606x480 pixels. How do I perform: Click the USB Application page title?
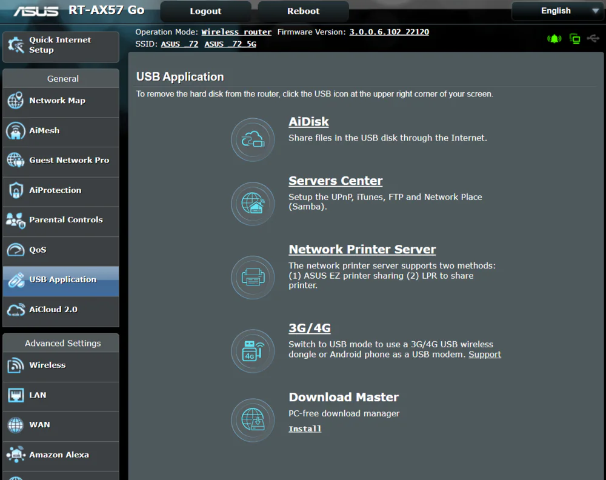tap(180, 77)
